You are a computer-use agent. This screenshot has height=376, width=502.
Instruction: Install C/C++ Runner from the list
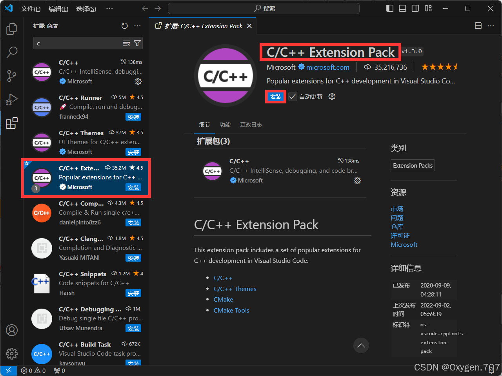tap(133, 117)
